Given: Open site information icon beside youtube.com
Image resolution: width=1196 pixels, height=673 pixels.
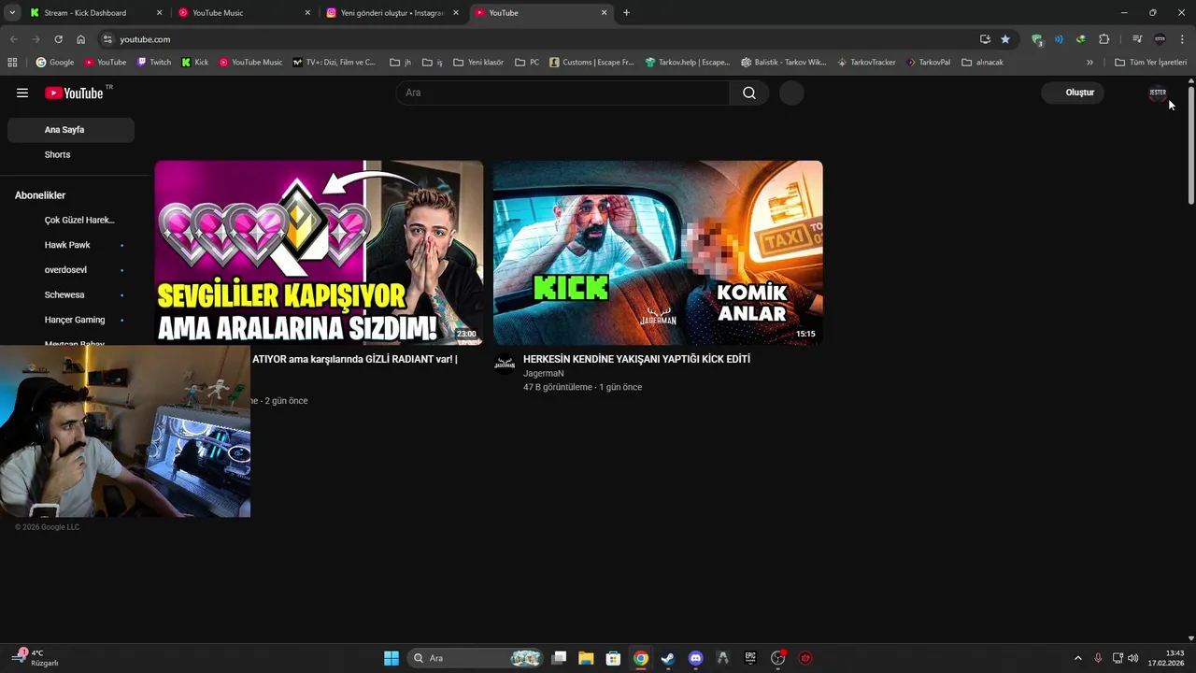Looking at the screenshot, I should click(x=107, y=39).
